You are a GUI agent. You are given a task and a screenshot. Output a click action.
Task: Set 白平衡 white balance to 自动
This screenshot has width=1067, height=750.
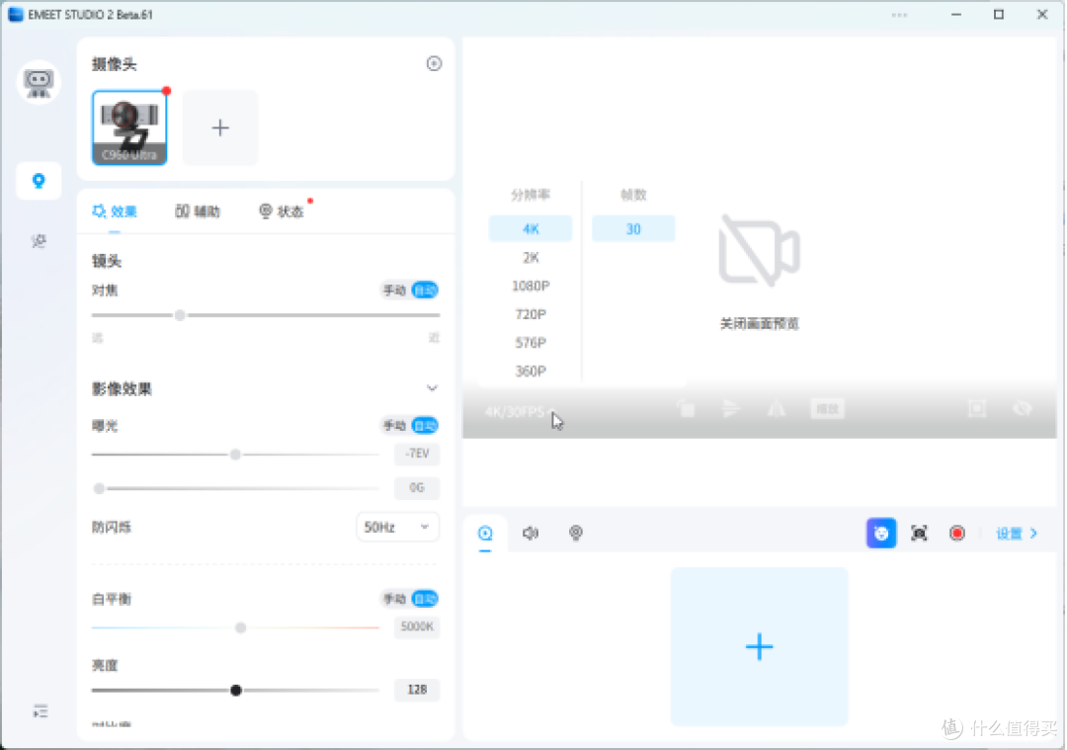pos(425,599)
